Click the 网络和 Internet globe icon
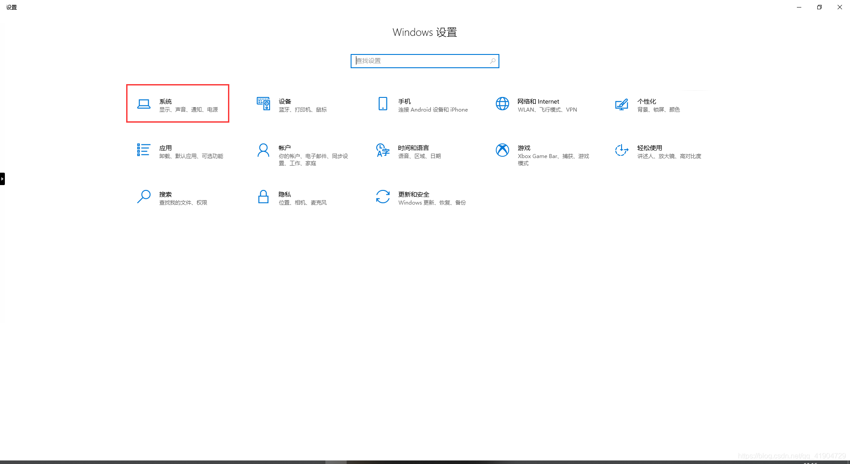 (502, 104)
